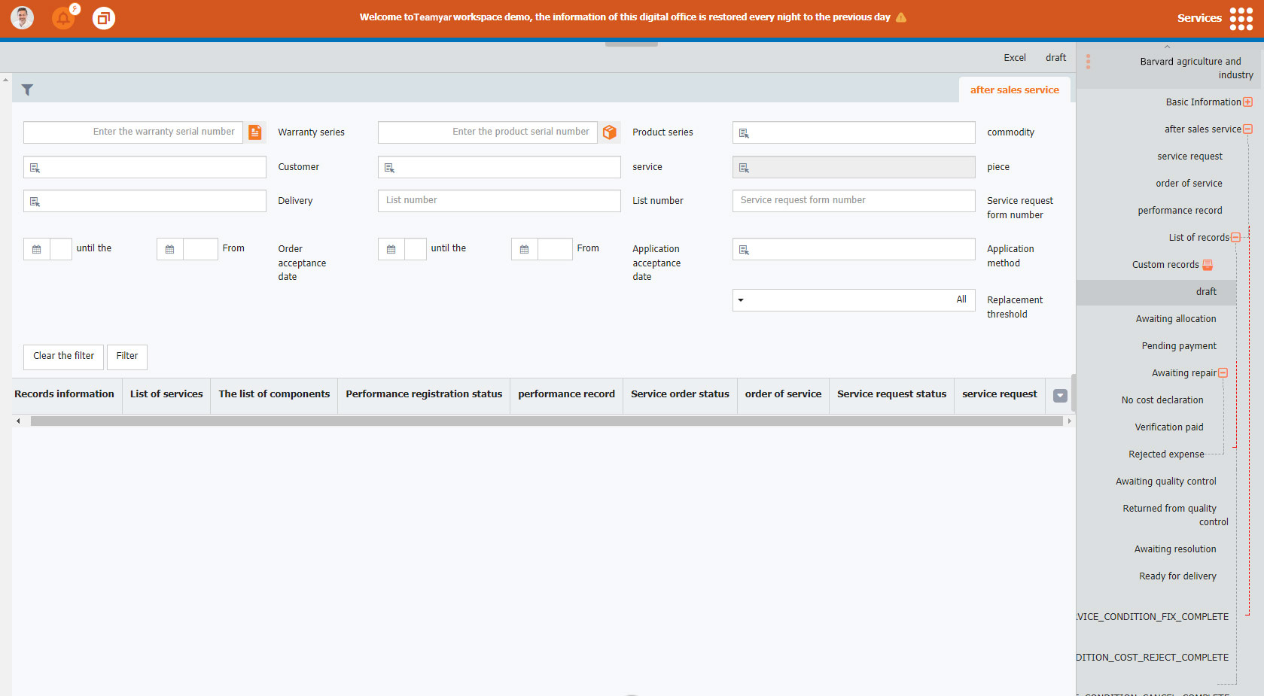Collapse the Awaiting repair tree node
The image size is (1264, 696).
click(1223, 373)
